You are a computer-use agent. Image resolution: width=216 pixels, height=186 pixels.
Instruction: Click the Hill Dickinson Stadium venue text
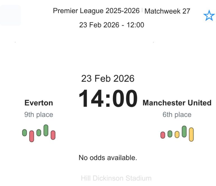pyautogui.click(x=116, y=178)
